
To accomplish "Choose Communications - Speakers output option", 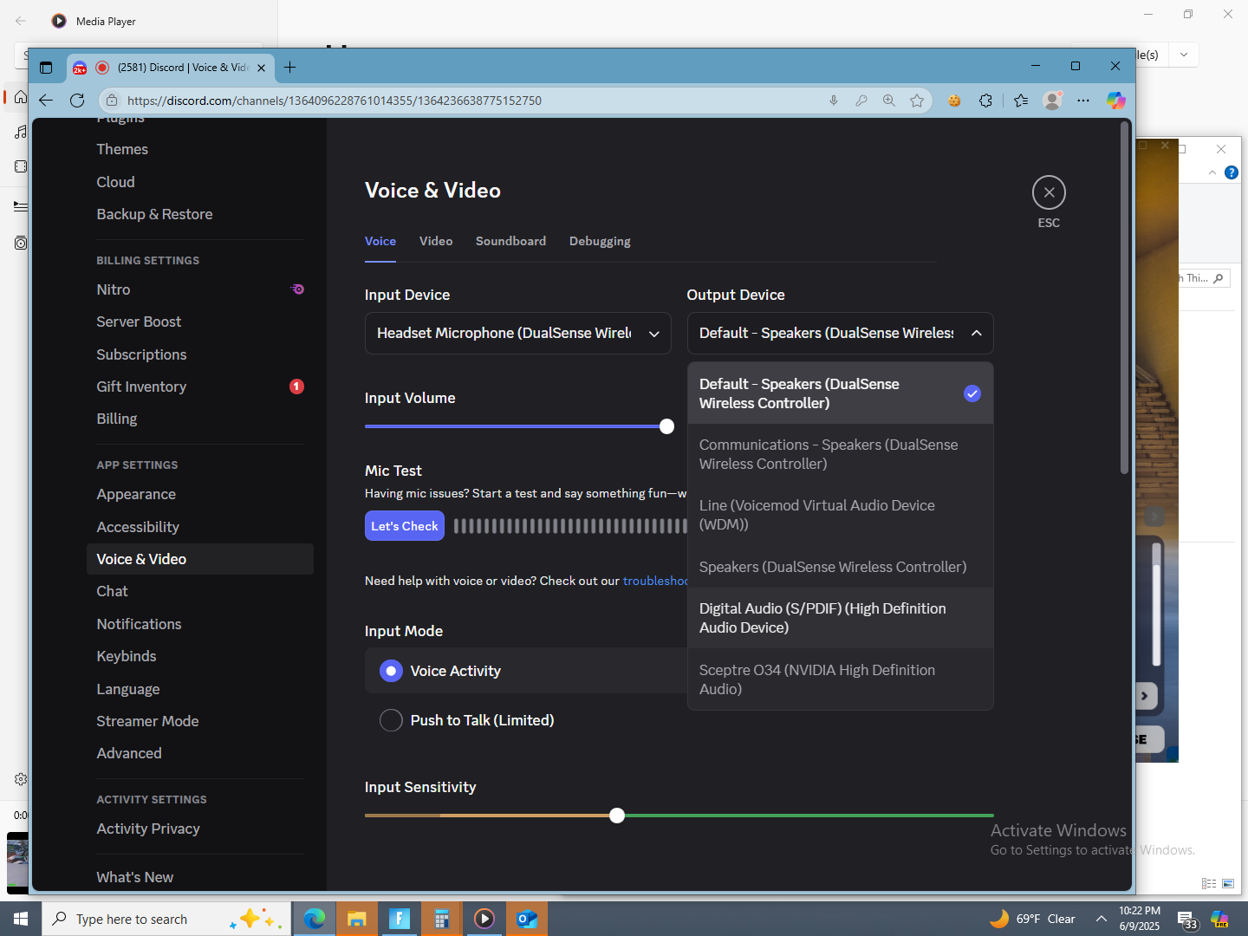I will (840, 454).
